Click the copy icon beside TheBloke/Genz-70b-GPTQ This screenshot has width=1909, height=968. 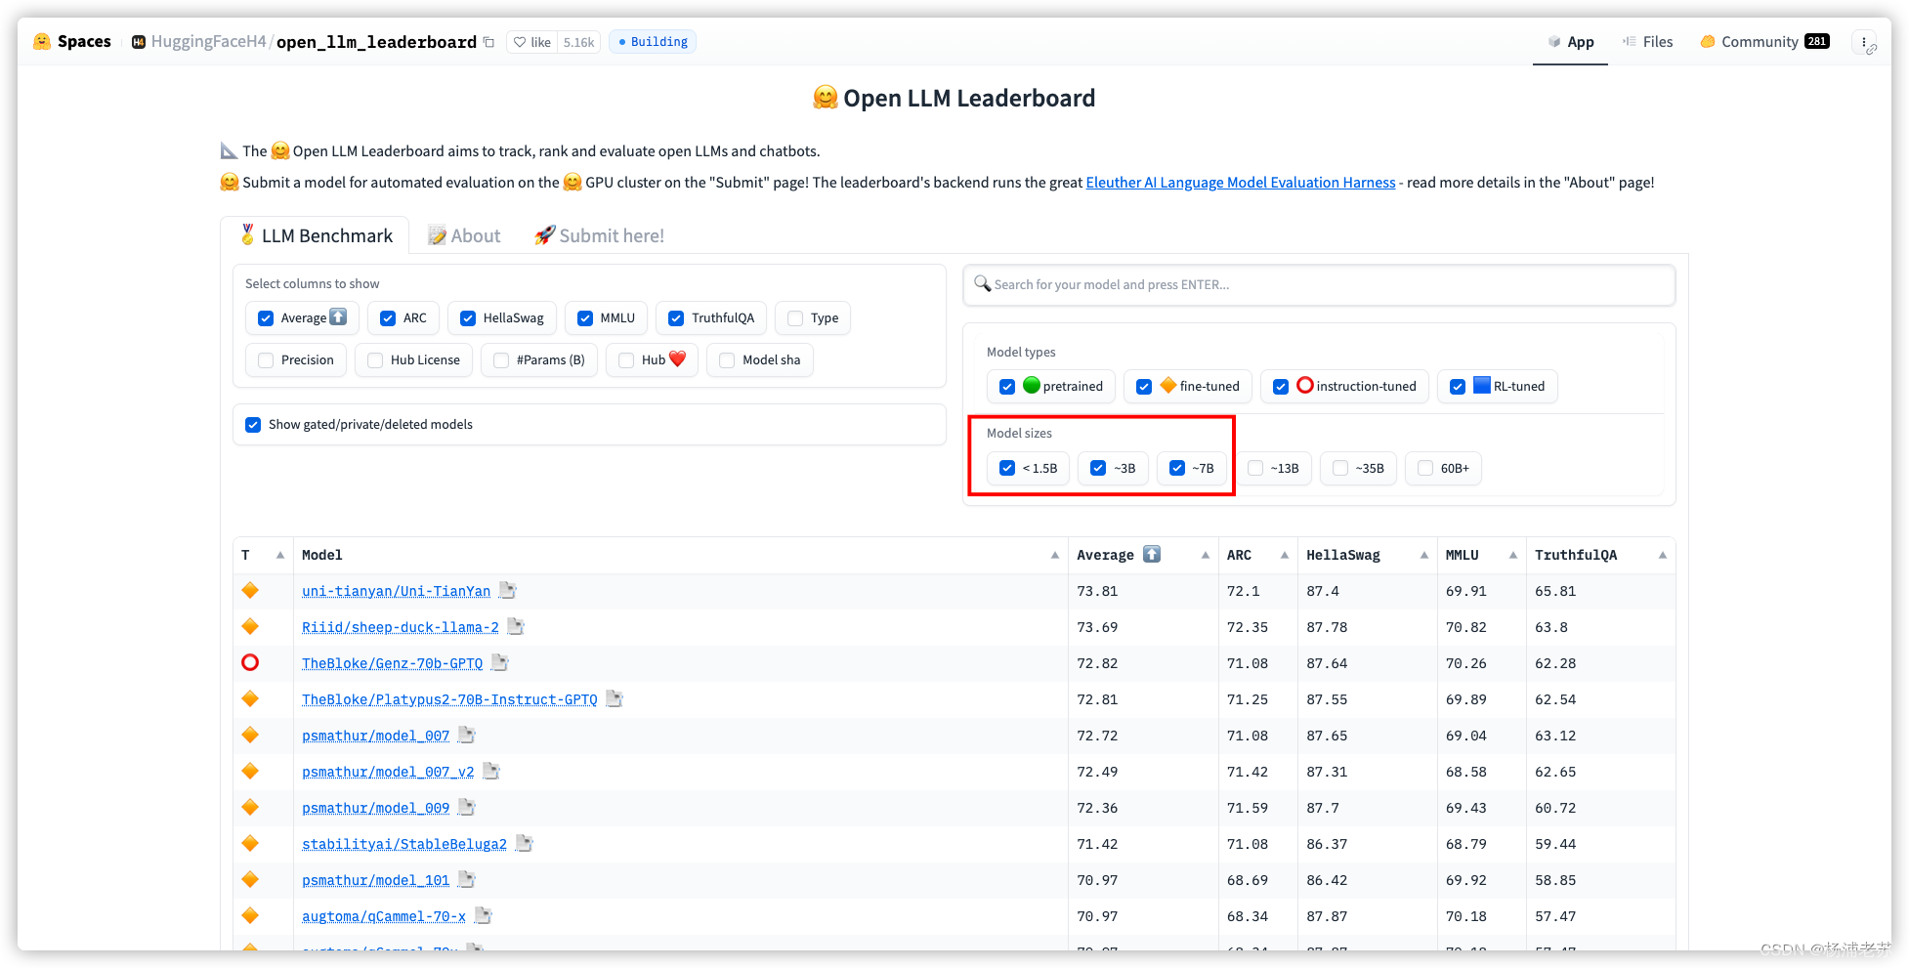499,662
